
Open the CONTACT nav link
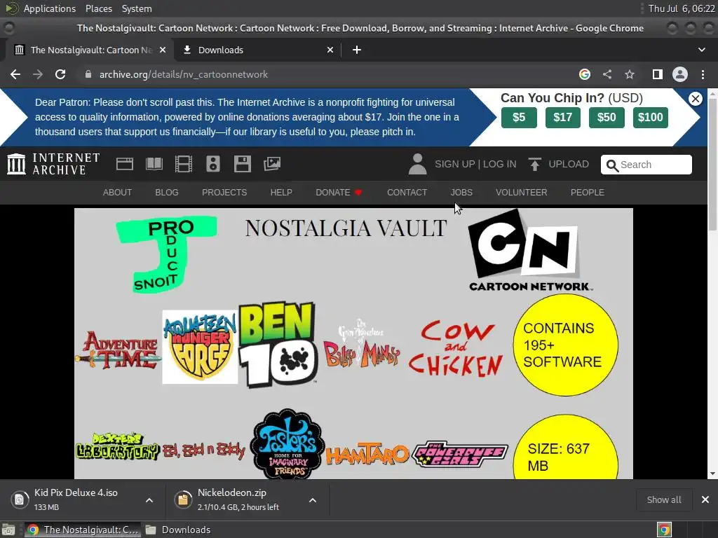(x=407, y=193)
